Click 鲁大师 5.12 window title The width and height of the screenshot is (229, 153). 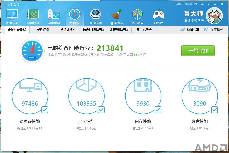click(x=11, y=4)
